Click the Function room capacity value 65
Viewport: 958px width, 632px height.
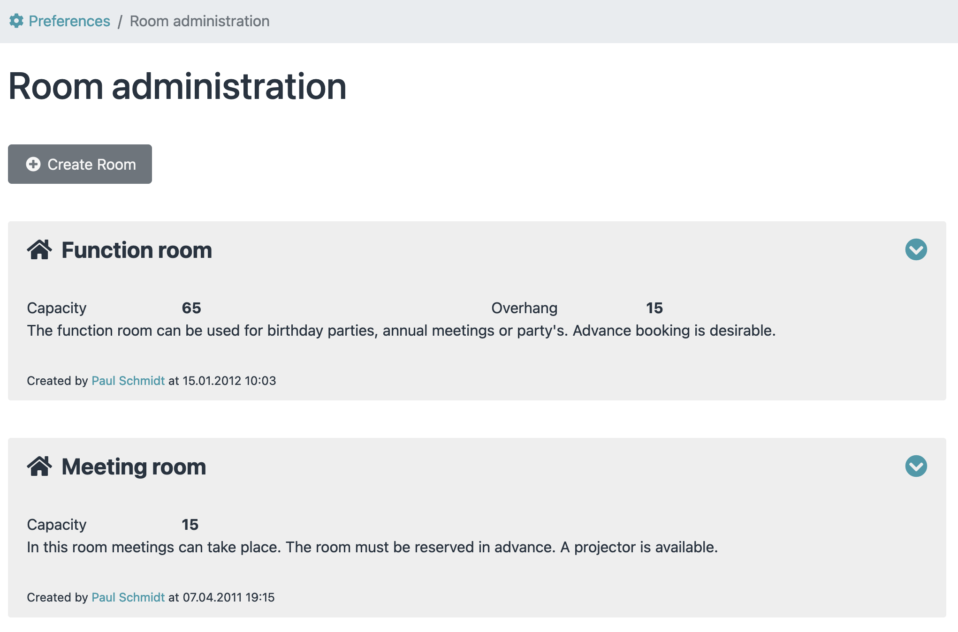coord(191,308)
